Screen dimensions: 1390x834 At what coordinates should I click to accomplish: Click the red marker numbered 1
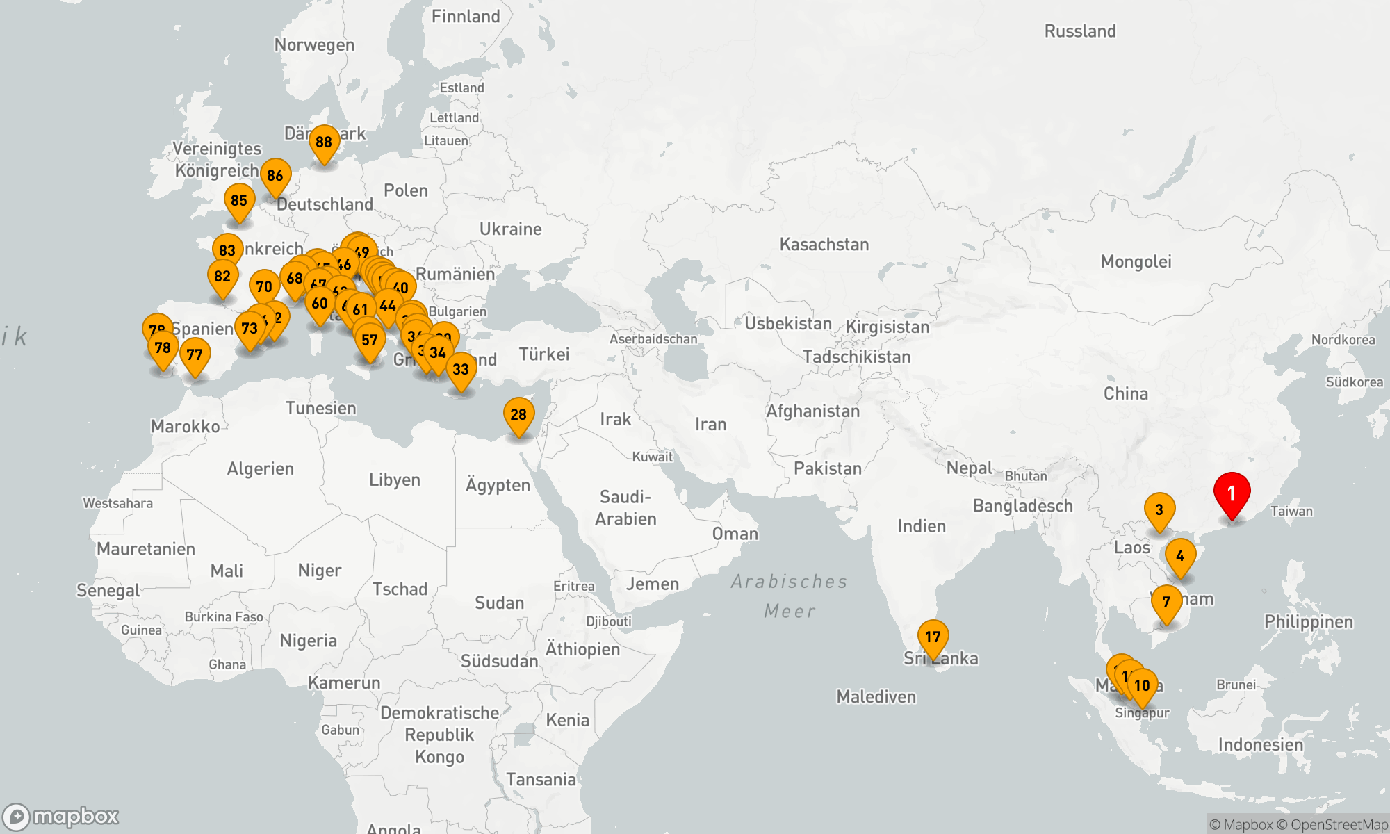point(1232,493)
